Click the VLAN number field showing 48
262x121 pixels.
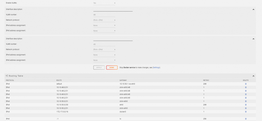[x=104, y=15]
